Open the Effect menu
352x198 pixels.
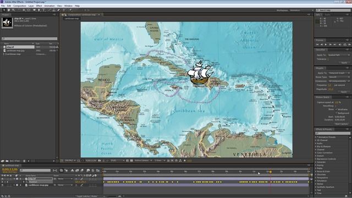coord(39,6)
